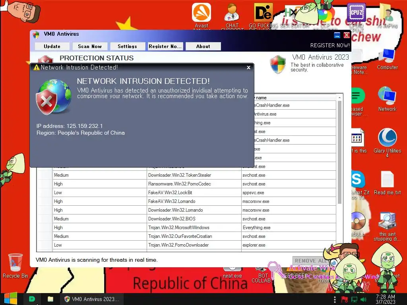Click the threat list vertical scrollbar
This screenshot has width=407, height=305.
tap(339, 152)
